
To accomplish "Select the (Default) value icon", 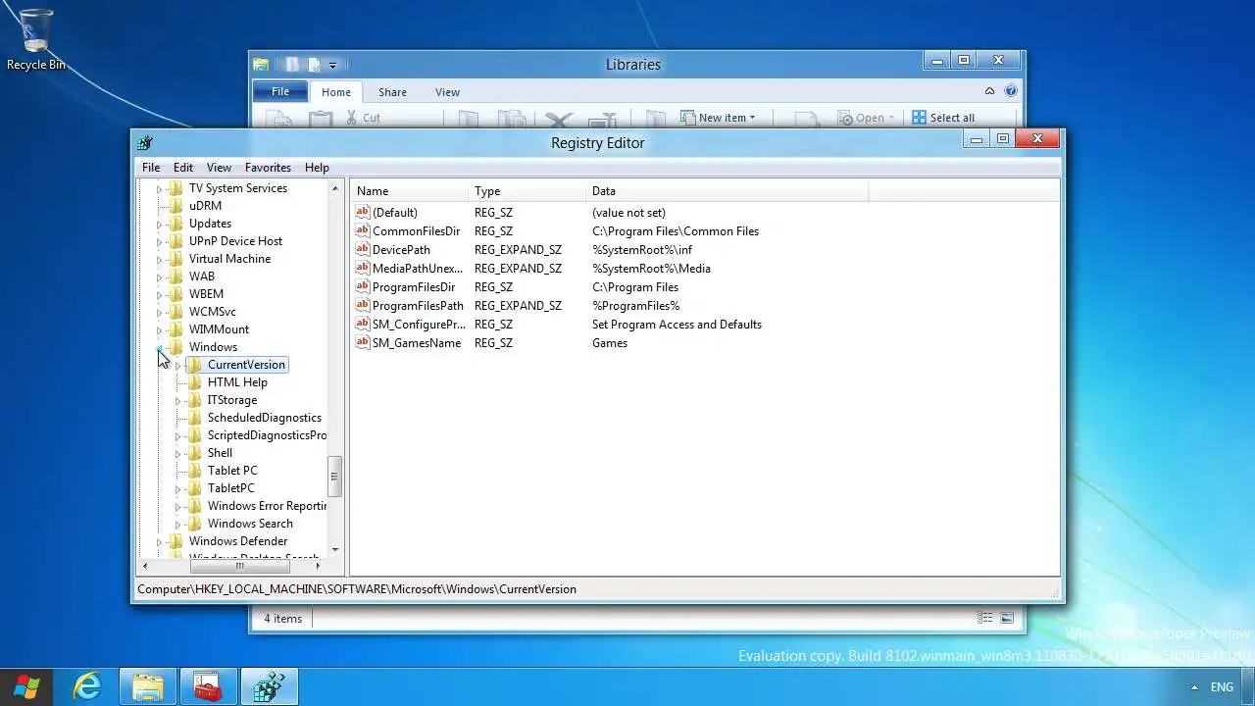I will click(x=363, y=213).
